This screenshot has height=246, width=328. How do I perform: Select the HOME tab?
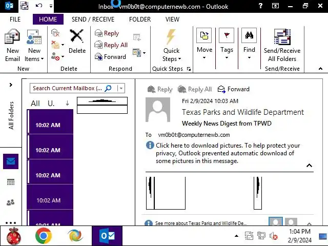click(x=48, y=19)
